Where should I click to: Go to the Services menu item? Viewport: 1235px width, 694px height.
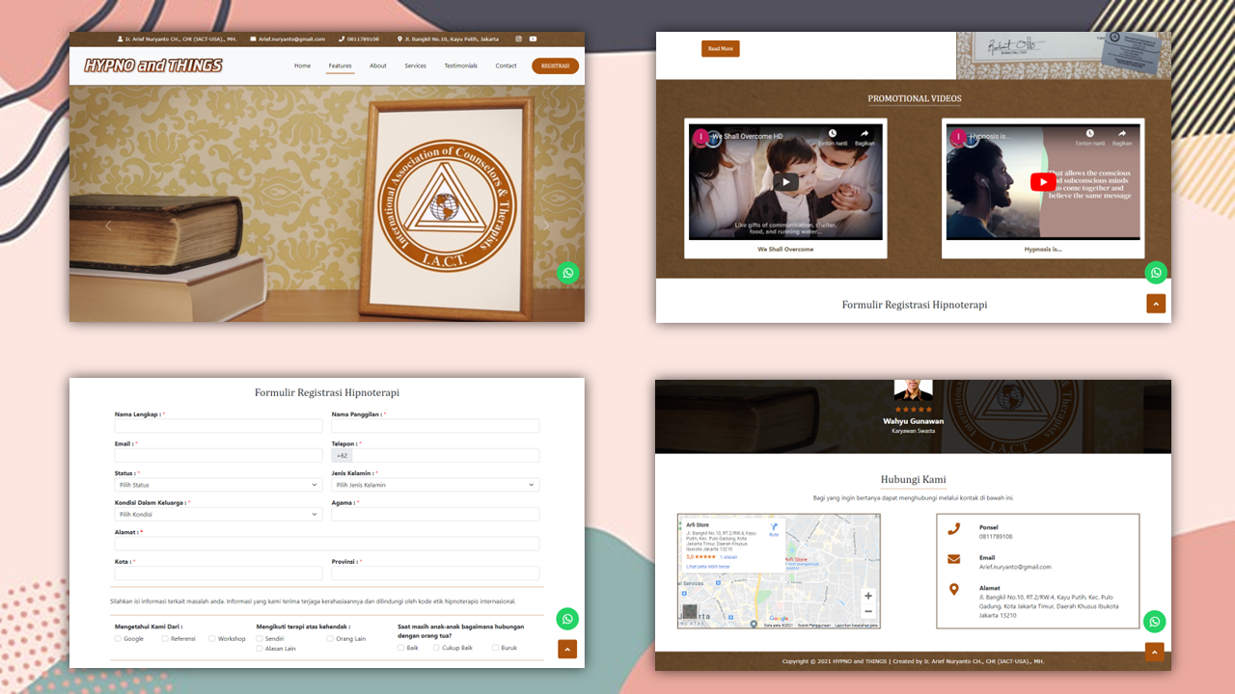[x=415, y=66]
